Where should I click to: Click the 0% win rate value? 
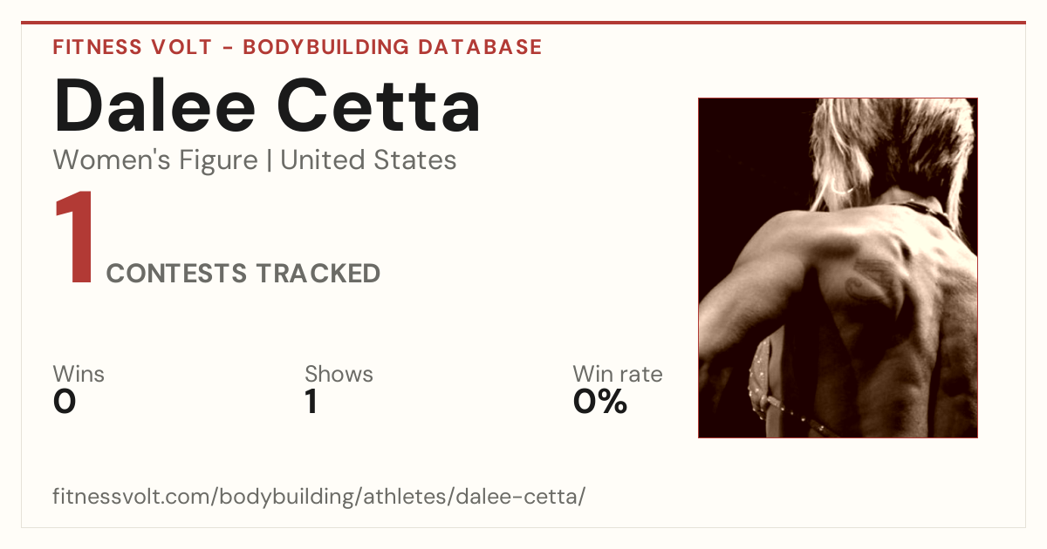600,402
